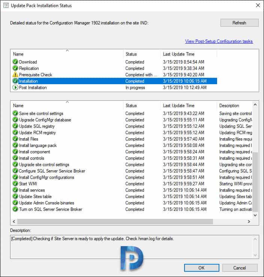Close the Update Pack Installation Status window
This screenshot has width=264, height=277.
coord(258,6)
